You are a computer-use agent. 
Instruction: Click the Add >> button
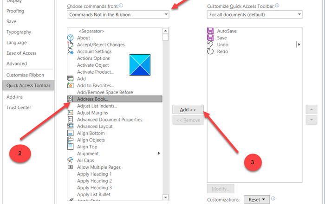click(188, 110)
